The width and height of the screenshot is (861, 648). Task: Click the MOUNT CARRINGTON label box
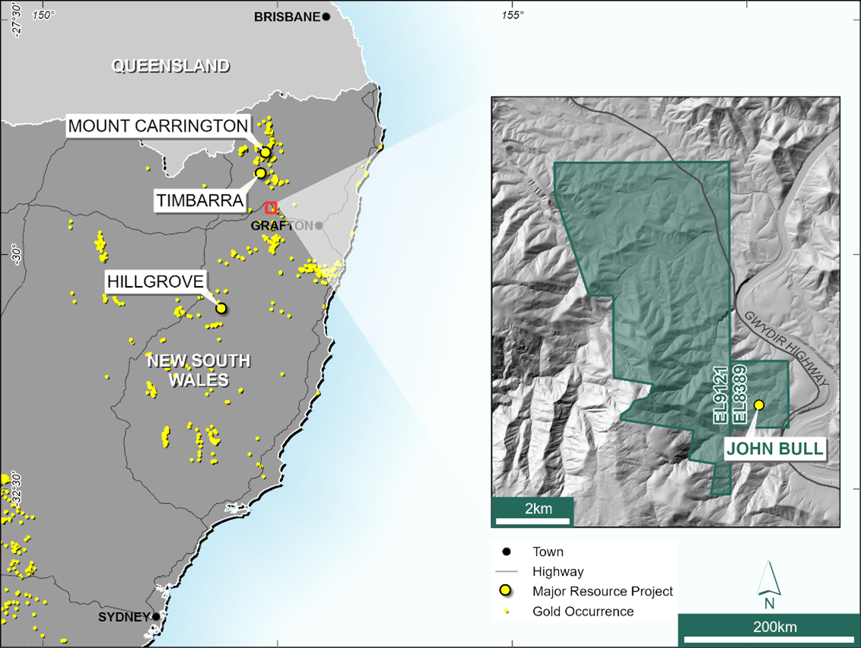(158, 126)
